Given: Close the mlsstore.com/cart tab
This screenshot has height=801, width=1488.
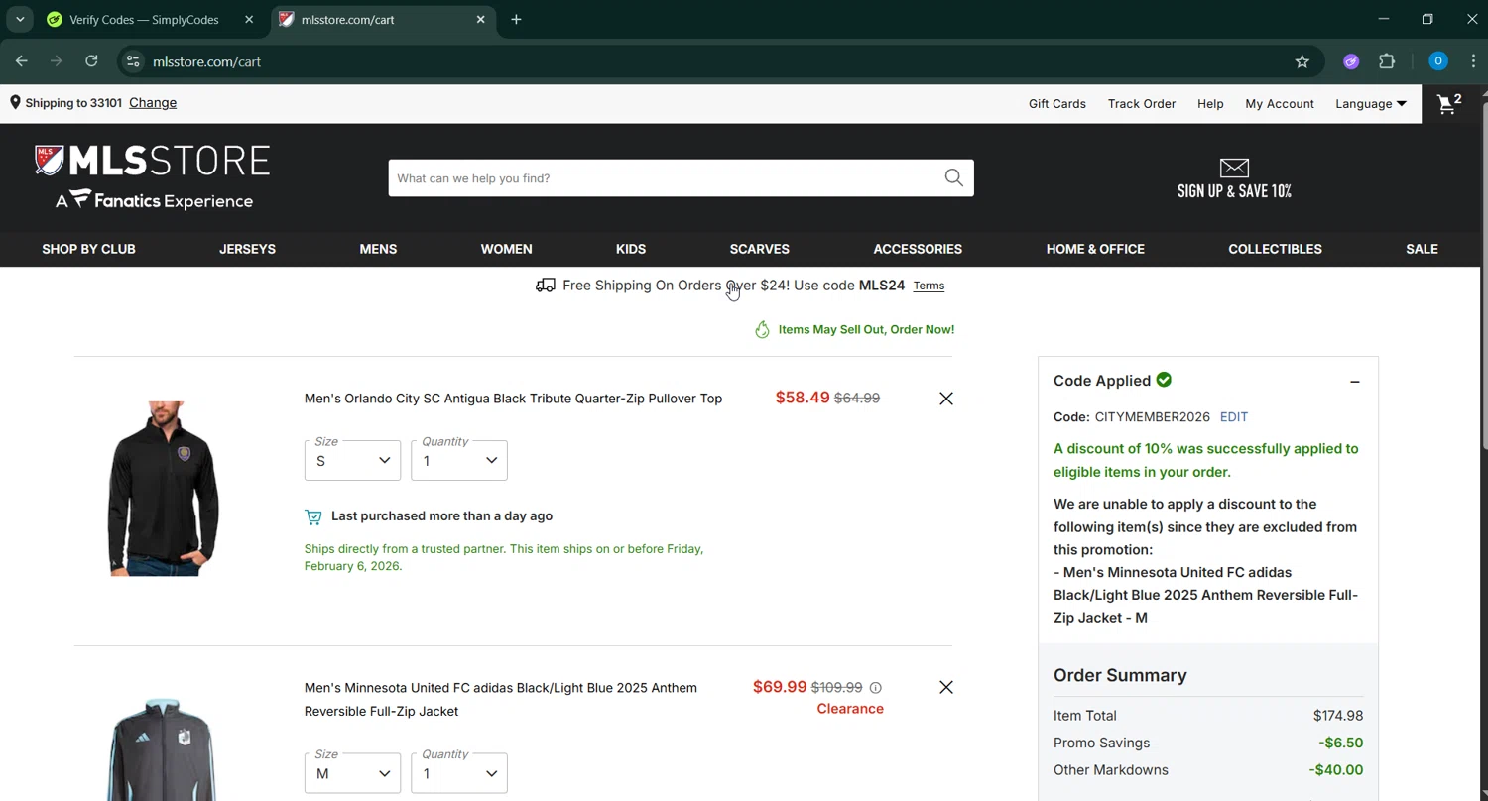Looking at the screenshot, I should (480, 19).
